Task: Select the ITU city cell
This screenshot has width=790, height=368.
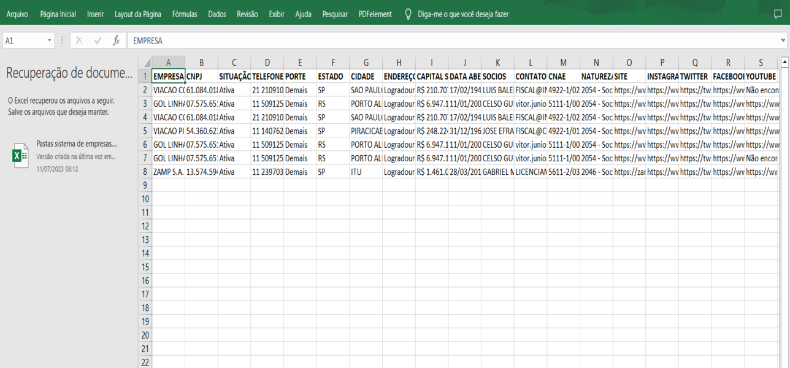Action: [366, 172]
